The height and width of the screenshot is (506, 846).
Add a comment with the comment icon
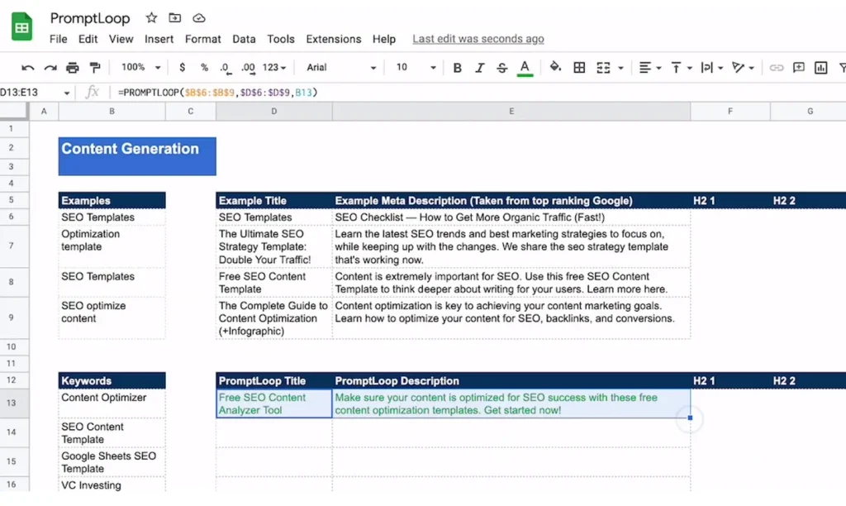coord(797,68)
